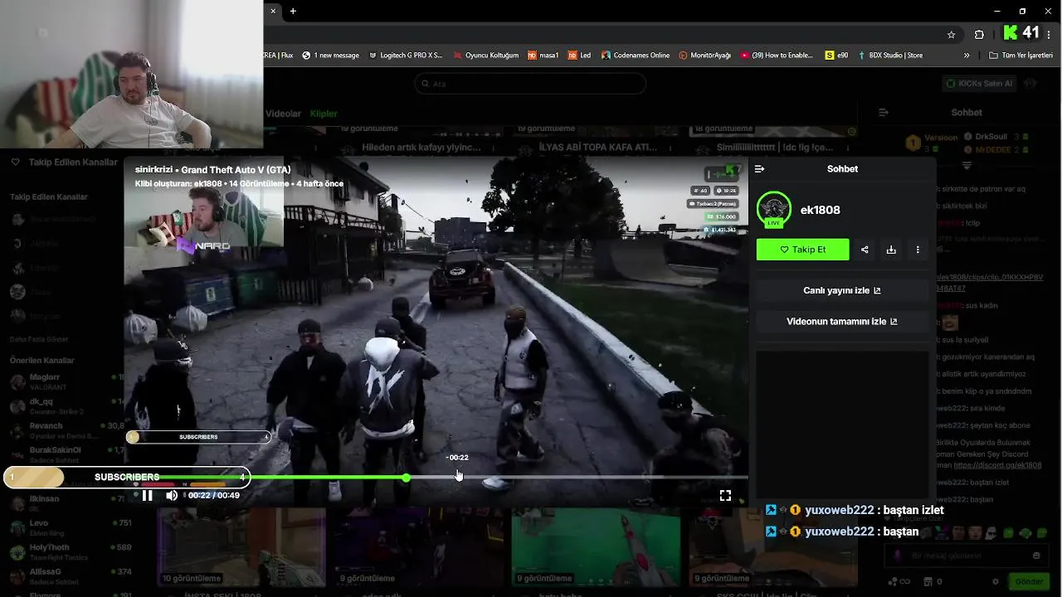The image size is (1062, 597).
Task: Click the green seek bar handle
Action: pos(406,478)
